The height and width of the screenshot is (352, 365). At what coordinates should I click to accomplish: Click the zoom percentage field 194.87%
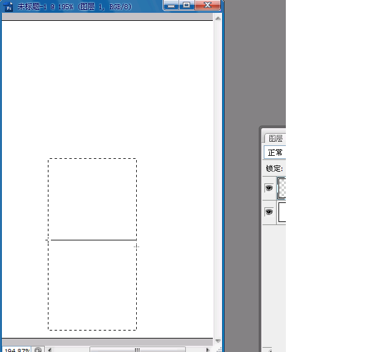(x=17, y=350)
